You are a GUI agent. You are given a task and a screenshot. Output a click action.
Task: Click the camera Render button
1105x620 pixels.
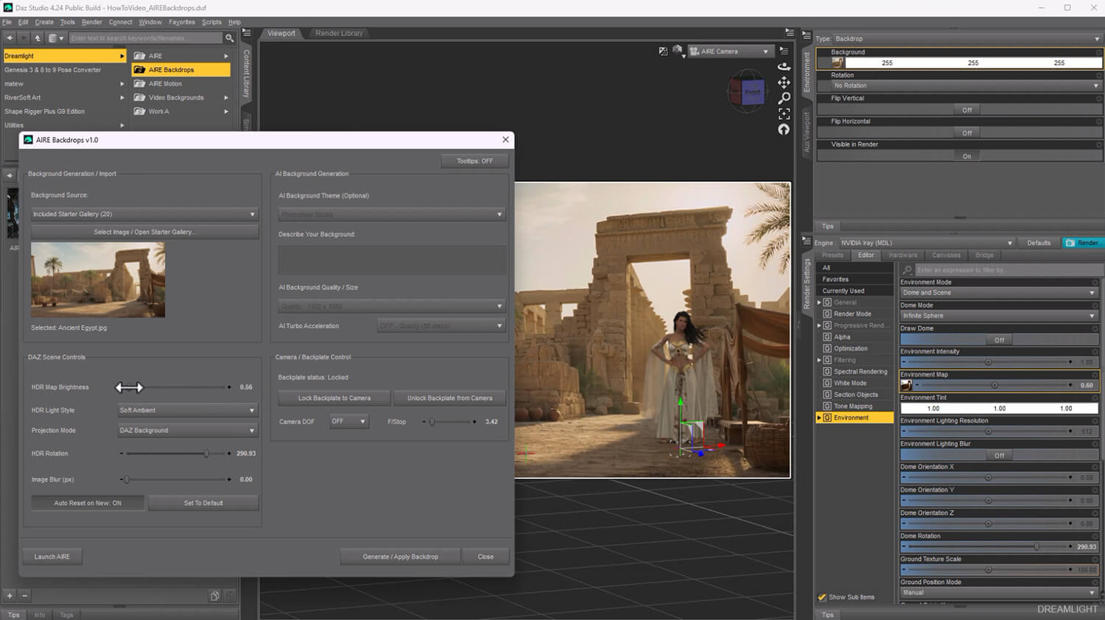pyautogui.click(x=1083, y=243)
